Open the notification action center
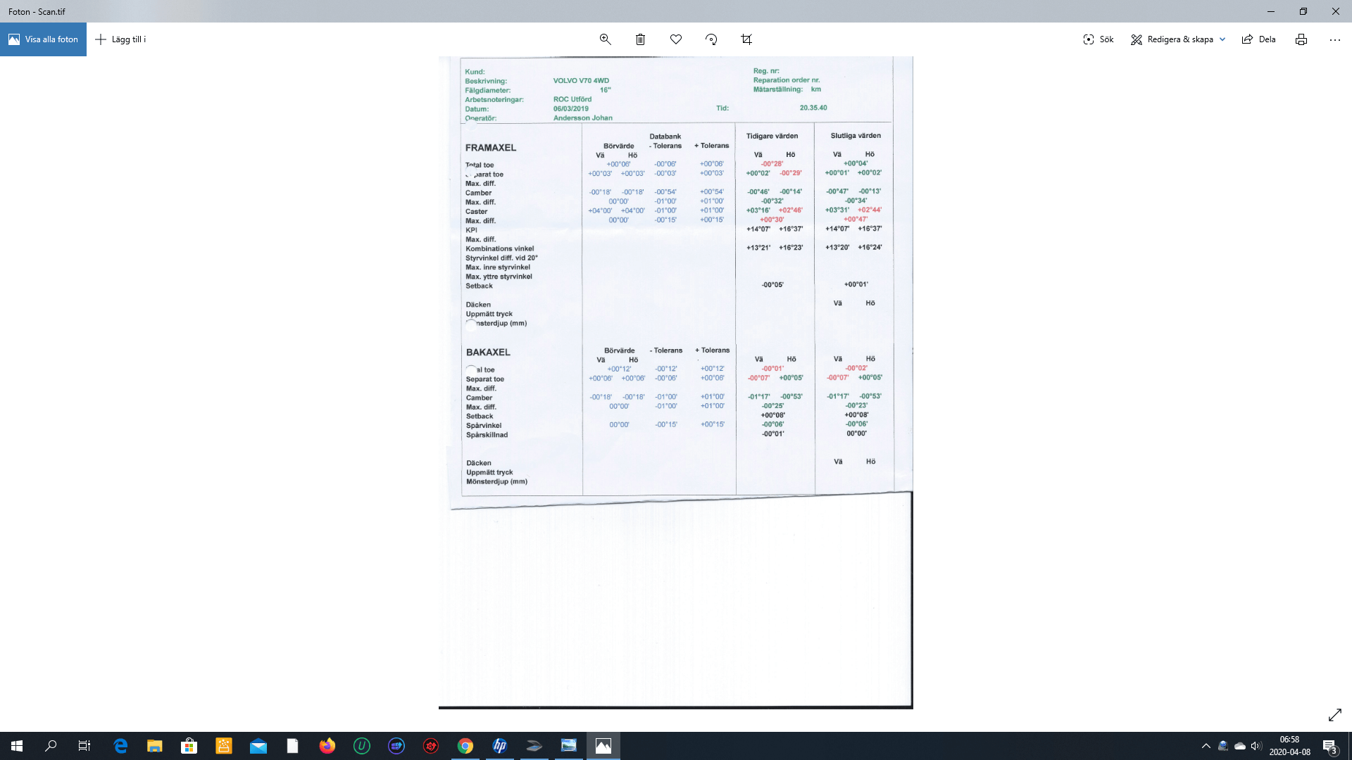 [1329, 746]
